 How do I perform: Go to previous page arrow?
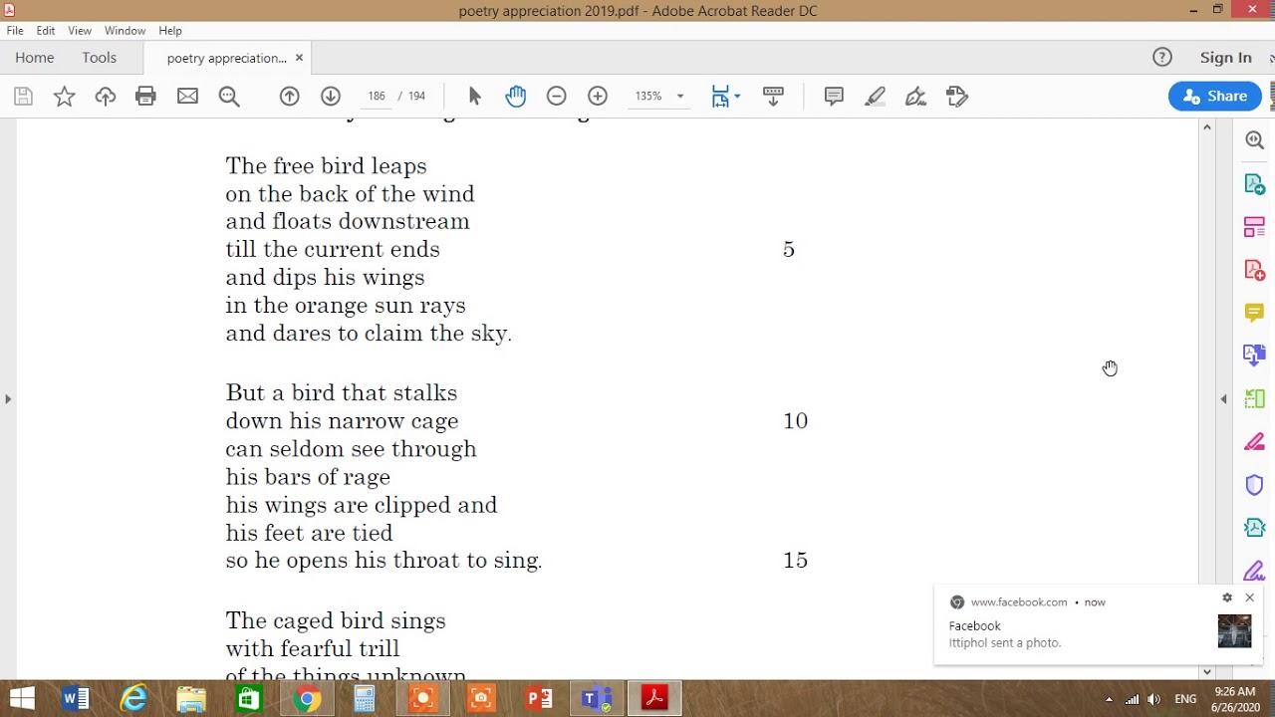tap(290, 97)
